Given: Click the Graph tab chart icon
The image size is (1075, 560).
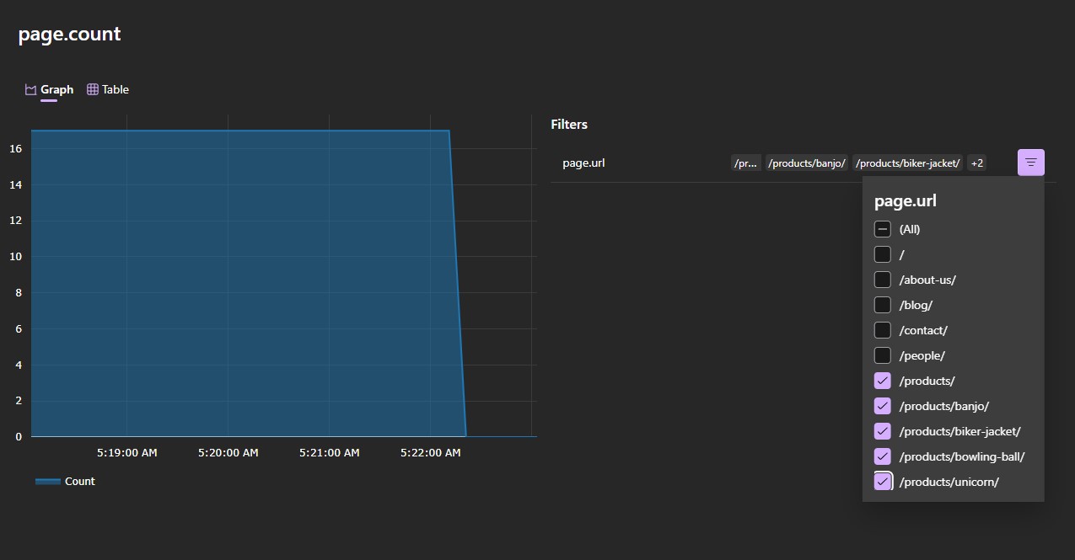Looking at the screenshot, I should pos(30,89).
